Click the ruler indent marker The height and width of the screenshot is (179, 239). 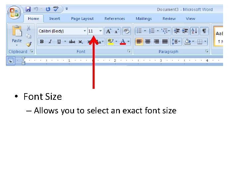(23, 61)
